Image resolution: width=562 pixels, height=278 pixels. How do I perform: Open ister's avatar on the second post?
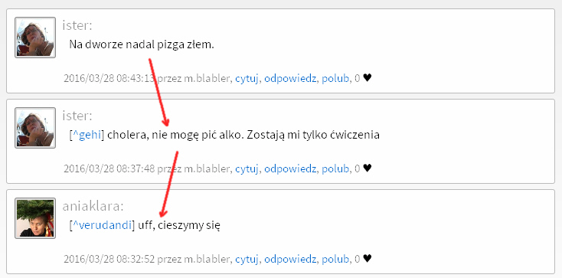click(x=35, y=128)
